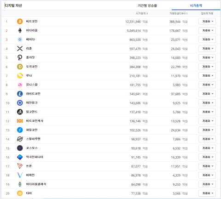Open the trade dropdown for 에이다
Image resolution: width=221 pixels, height=199 pixels.
(x=207, y=40)
